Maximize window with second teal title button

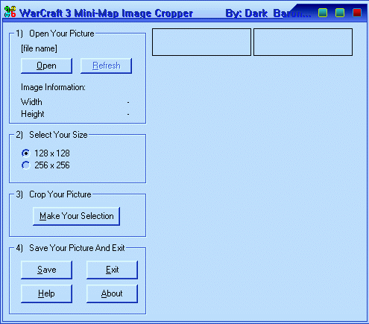[340, 13]
